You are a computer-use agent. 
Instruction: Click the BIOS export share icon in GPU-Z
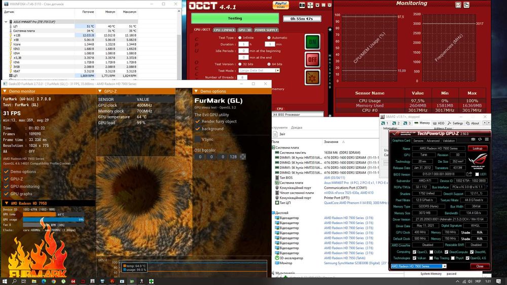click(x=469, y=174)
